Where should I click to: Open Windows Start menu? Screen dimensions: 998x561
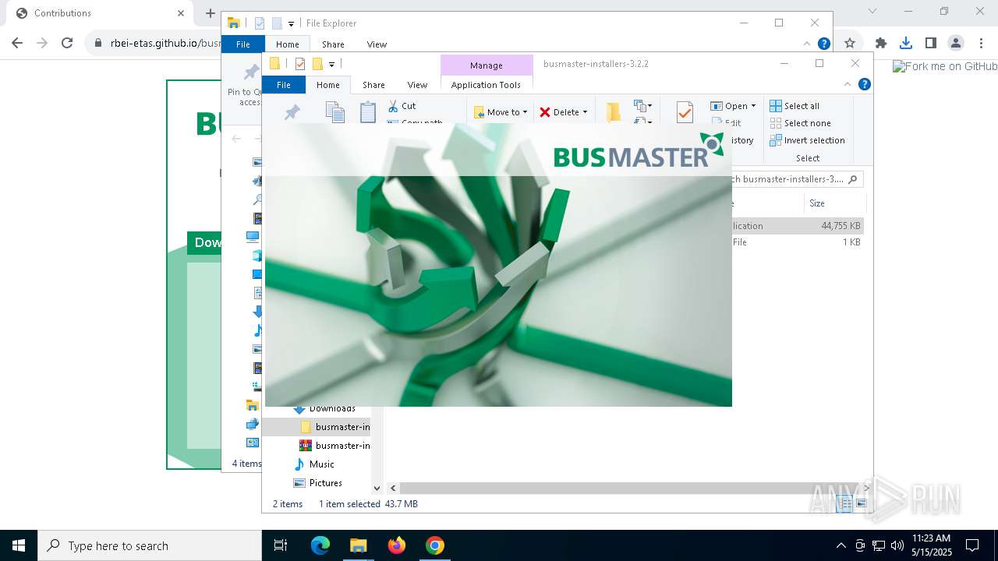[19, 545]
